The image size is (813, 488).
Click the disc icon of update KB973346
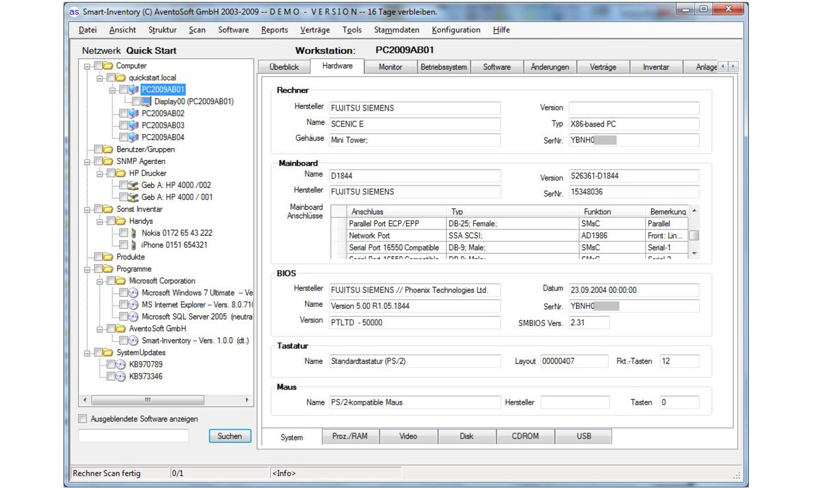[x=121, y=376]
